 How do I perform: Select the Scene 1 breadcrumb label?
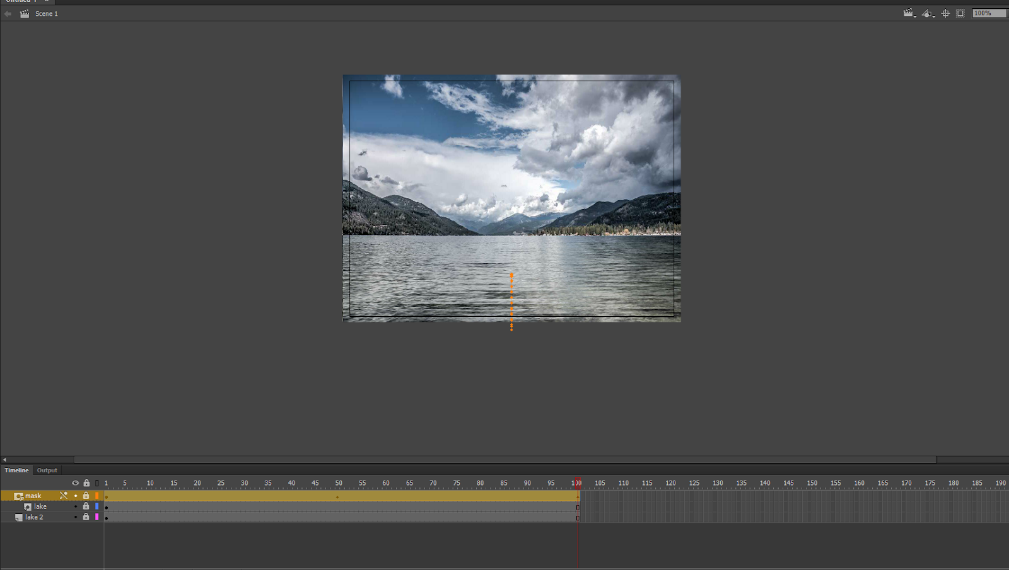click(x=47, y=13)
